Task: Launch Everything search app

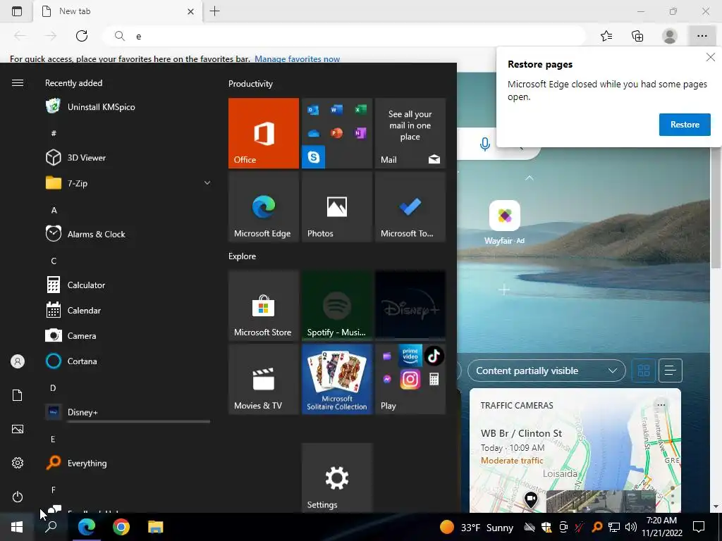Action: (128, 463)
